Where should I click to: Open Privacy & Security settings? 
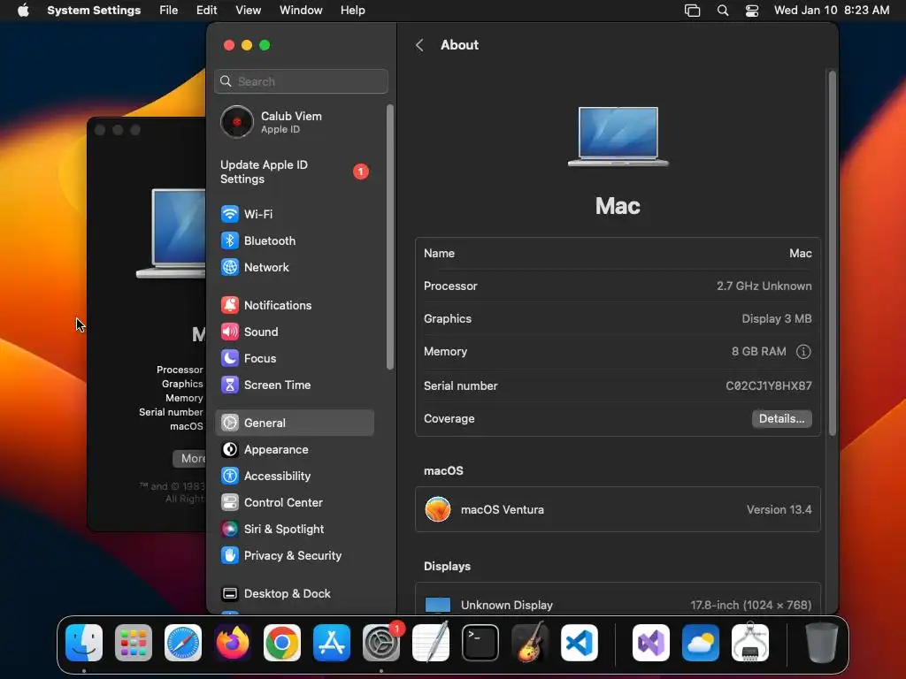(x=295, y=556)
